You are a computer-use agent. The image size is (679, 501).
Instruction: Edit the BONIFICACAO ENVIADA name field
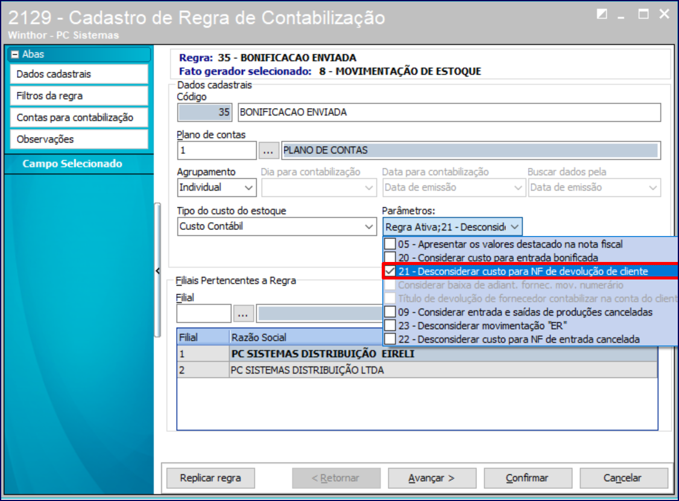pos(449,112)
